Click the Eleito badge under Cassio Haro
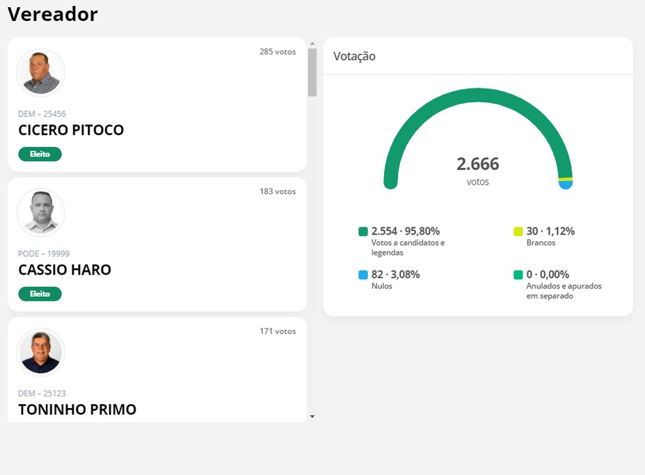The width and height of the screenshot is (645, 475). [x=40, y=294]
